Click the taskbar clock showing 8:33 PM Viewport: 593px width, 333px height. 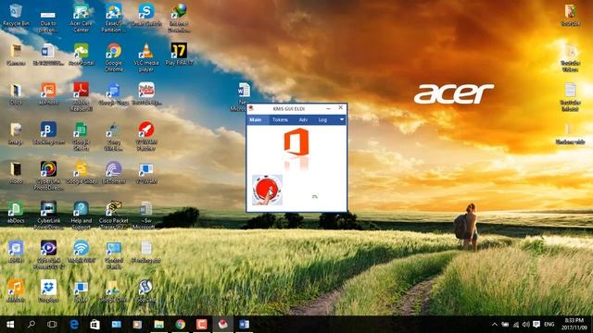click(x=574, y=324)
